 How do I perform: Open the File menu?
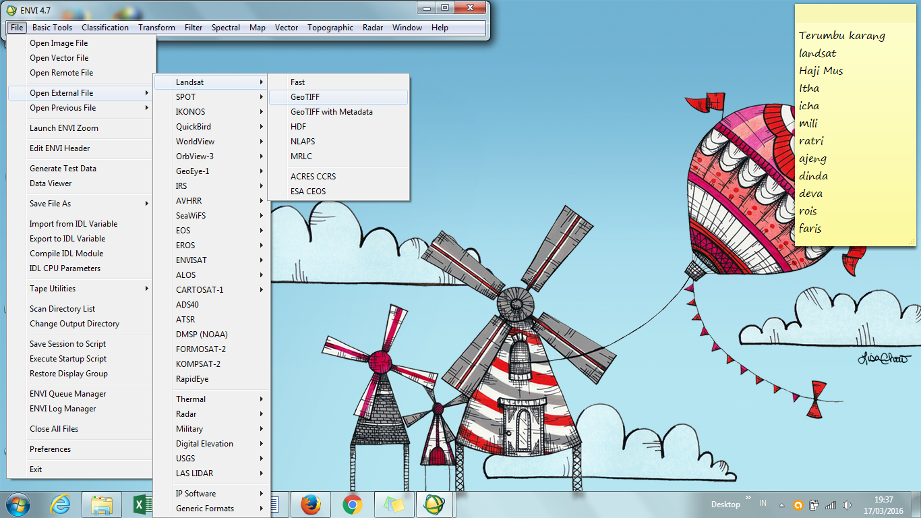(x=17, y=28)
